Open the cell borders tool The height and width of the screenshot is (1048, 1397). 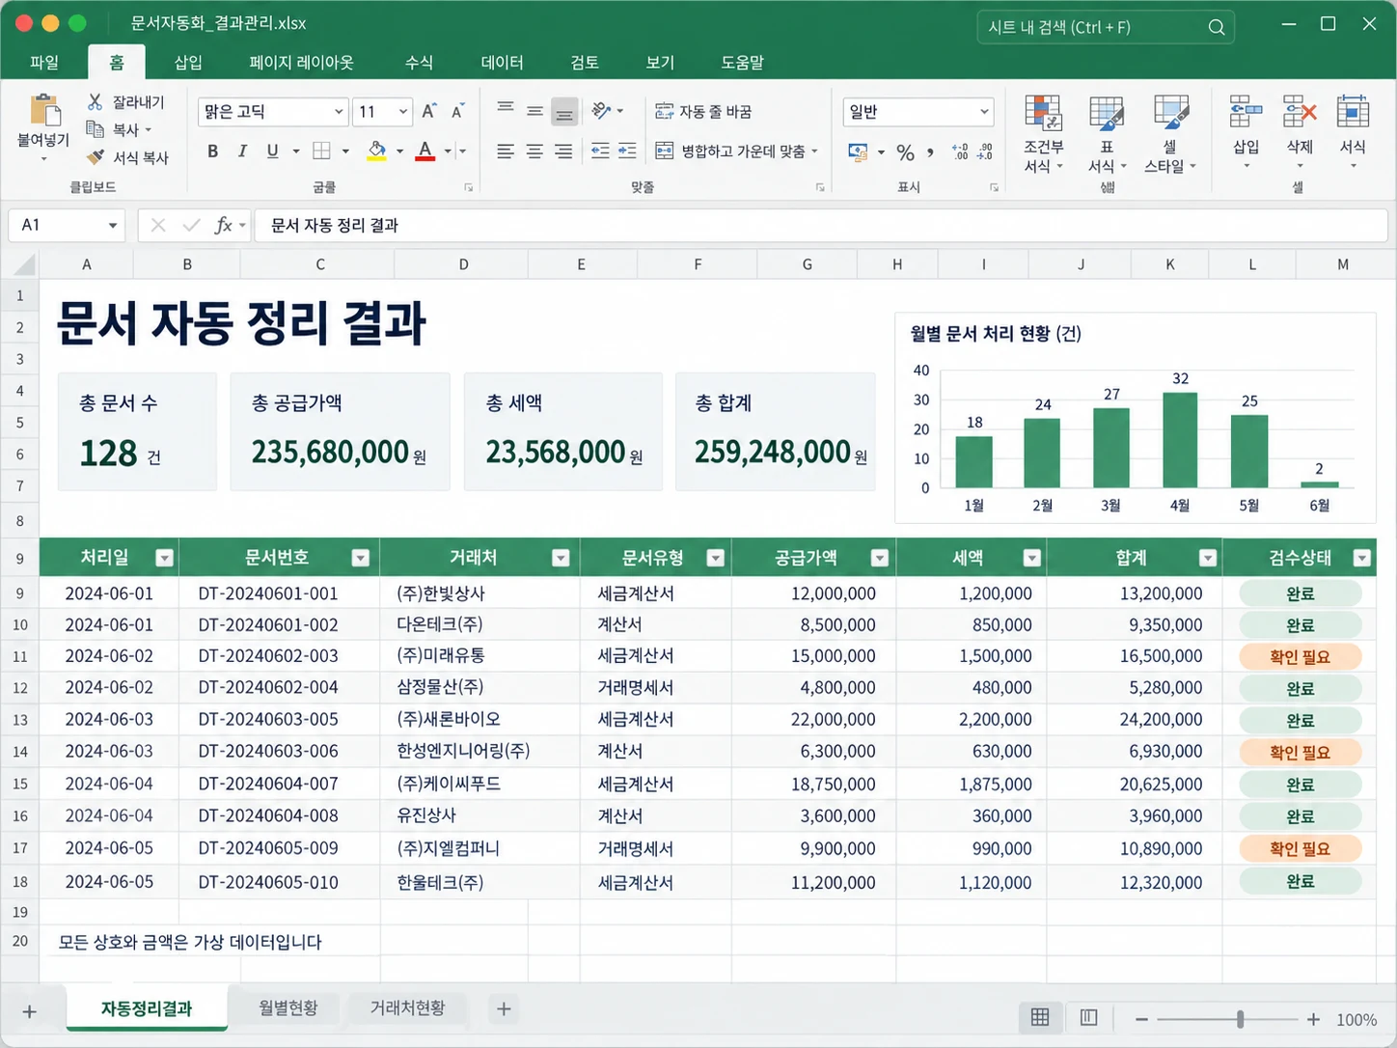322,151
